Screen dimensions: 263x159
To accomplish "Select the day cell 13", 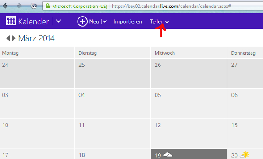I will coord(245,133).
